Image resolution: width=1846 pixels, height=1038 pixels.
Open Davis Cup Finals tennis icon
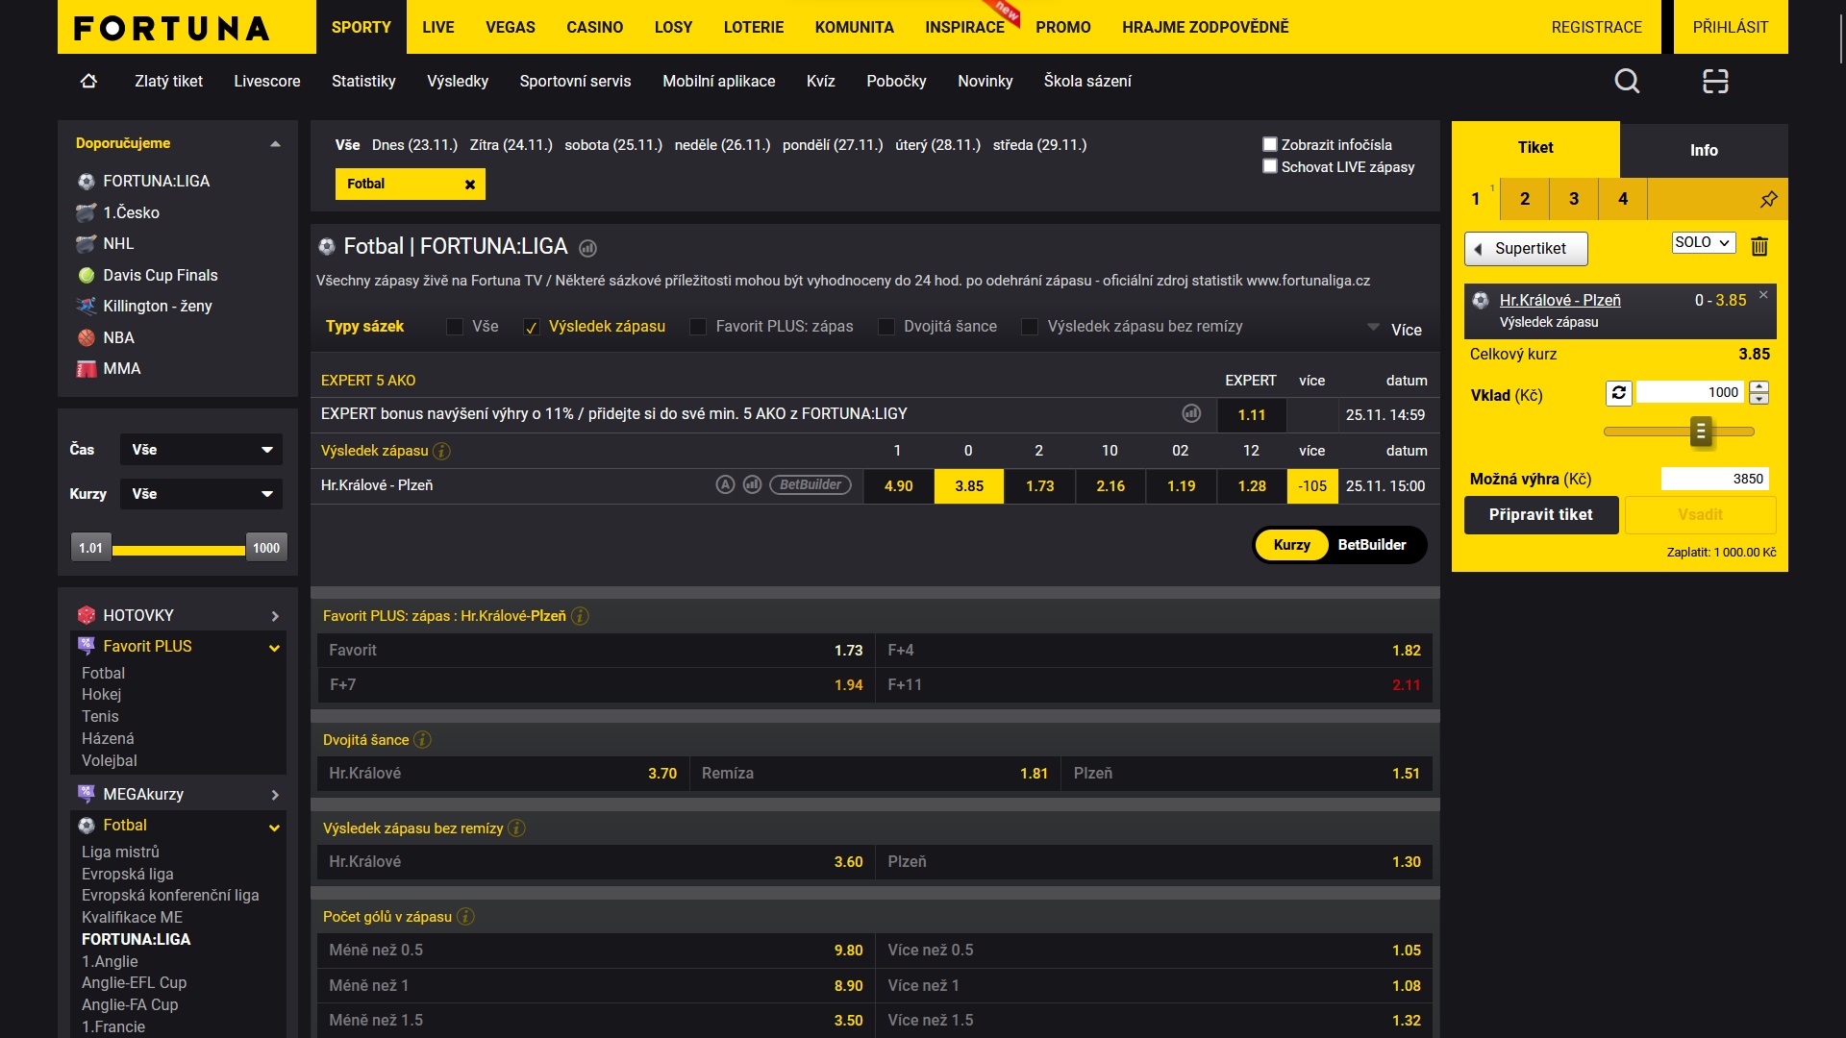87,275
